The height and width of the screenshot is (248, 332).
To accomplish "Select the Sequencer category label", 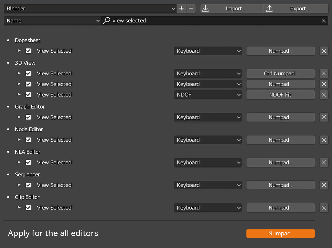I will 27,174.
